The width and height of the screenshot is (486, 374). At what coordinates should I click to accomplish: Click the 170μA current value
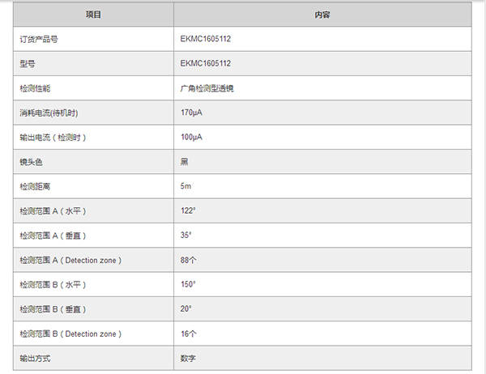(191, 113)
